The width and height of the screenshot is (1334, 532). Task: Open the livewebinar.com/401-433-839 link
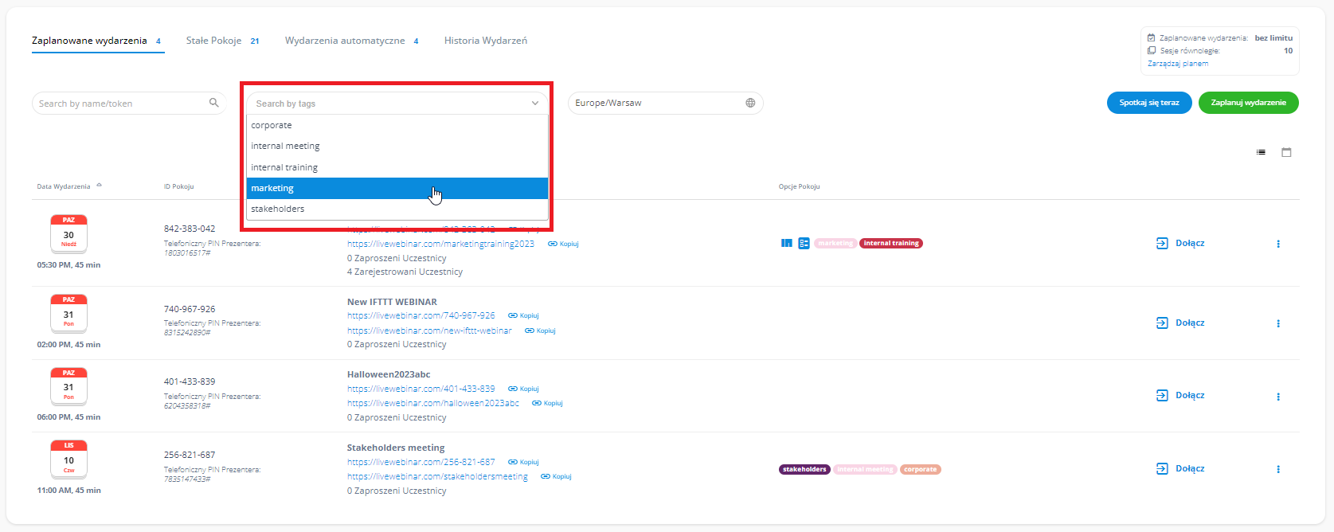421,389
